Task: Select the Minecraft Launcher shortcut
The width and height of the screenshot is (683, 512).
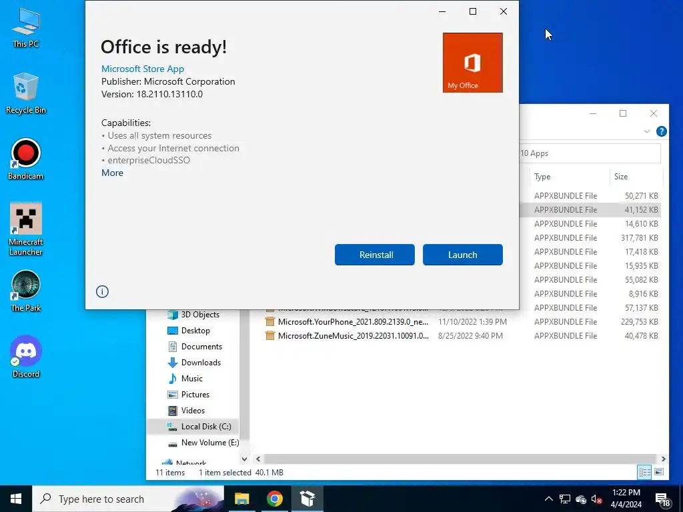Action: [26, 229]
